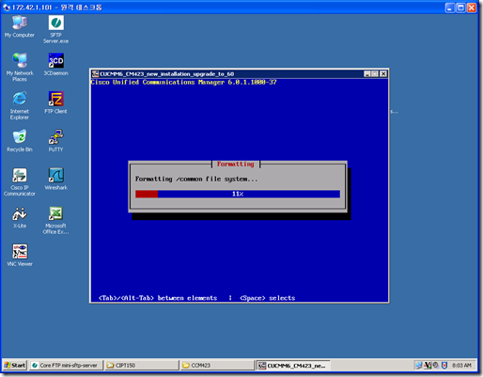Open the My Computer desktop icon
Viewport: 483px width, 377px height.
[20, 26]
